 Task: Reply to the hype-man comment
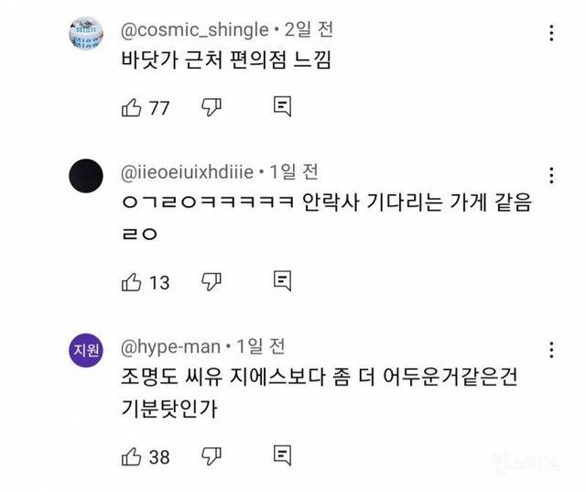[x=283, y=455]
